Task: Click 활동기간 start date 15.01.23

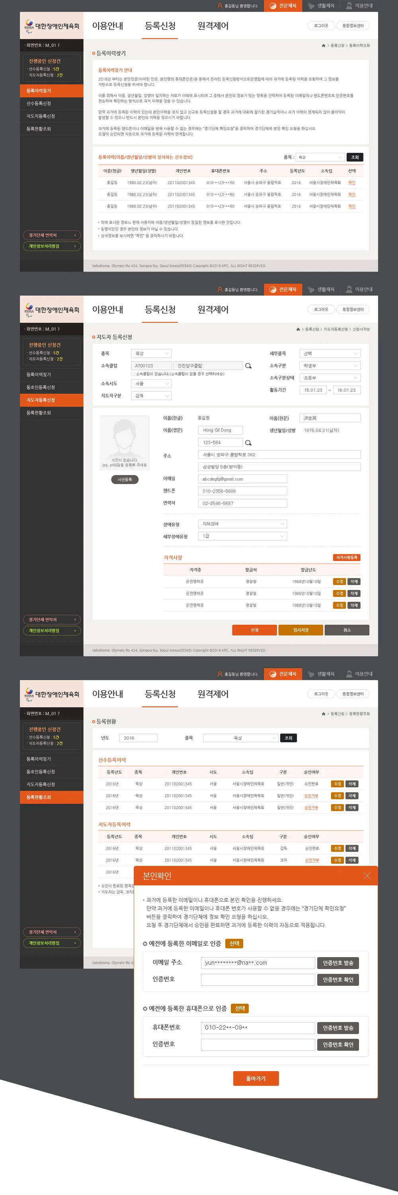Action: coord(313,390)
